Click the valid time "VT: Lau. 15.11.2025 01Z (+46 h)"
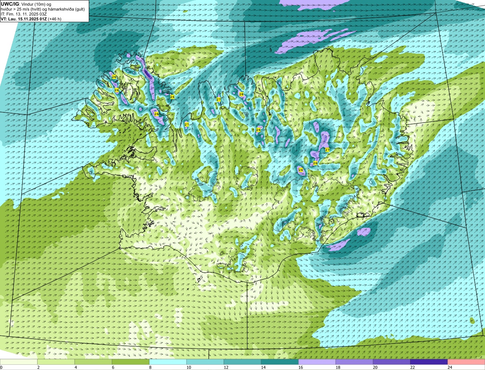The height and width of the screenshot is (370, 485). (x=31, y=19)
